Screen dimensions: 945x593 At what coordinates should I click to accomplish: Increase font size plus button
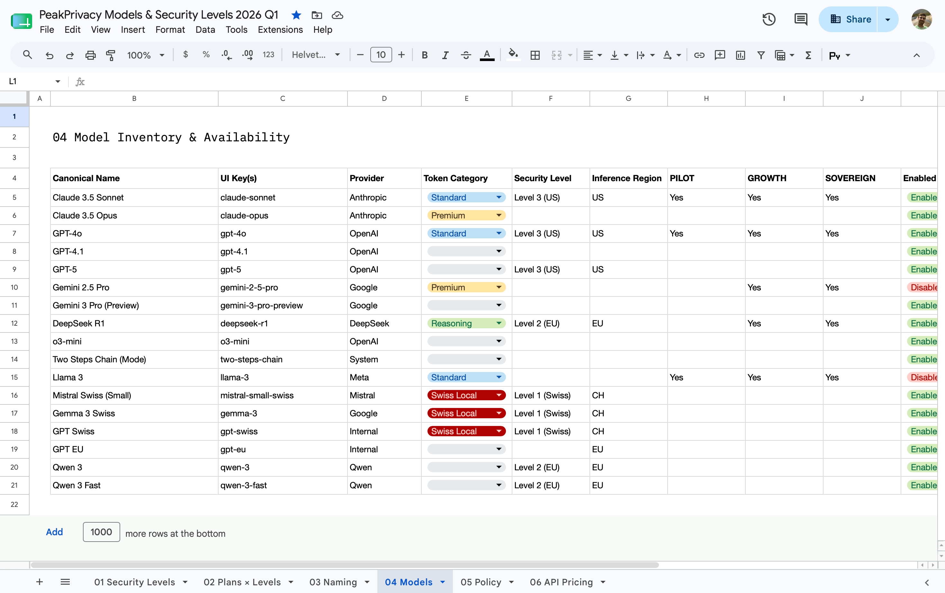coord(401,55)
